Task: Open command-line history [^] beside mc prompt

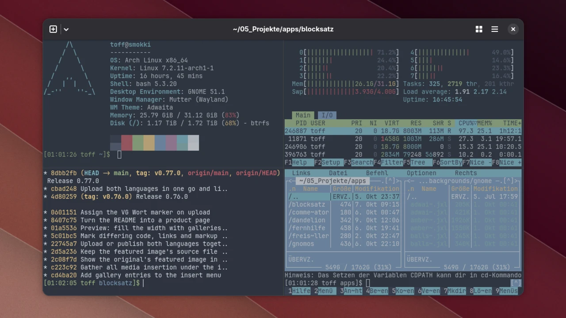Action: point(516,283)
